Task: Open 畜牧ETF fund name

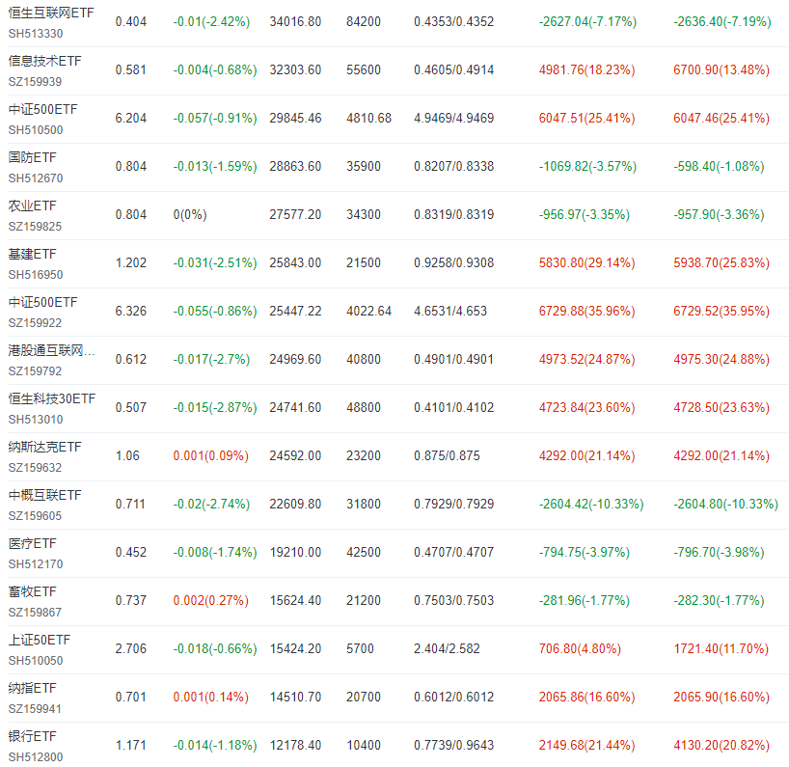Action: point(33,593)
